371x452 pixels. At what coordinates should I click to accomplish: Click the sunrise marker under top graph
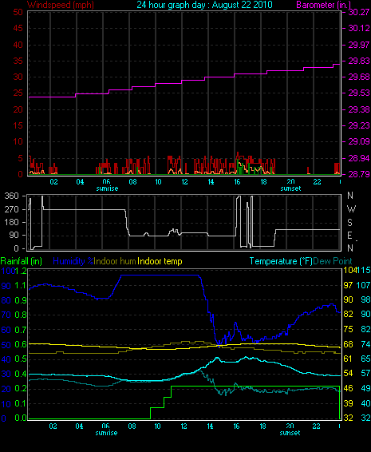[107, 188]
